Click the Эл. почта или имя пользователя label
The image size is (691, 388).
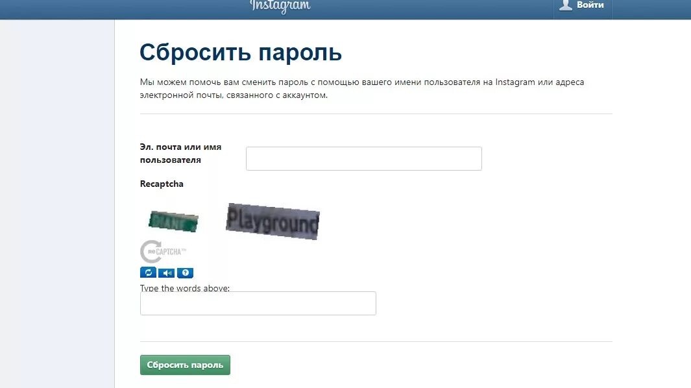click(180, 153)
